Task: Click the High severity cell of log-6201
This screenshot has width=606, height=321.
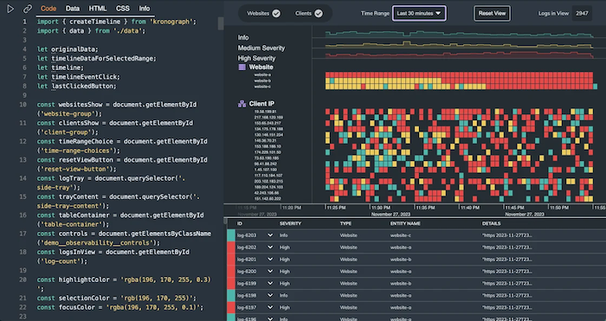Action: [285, 260]
